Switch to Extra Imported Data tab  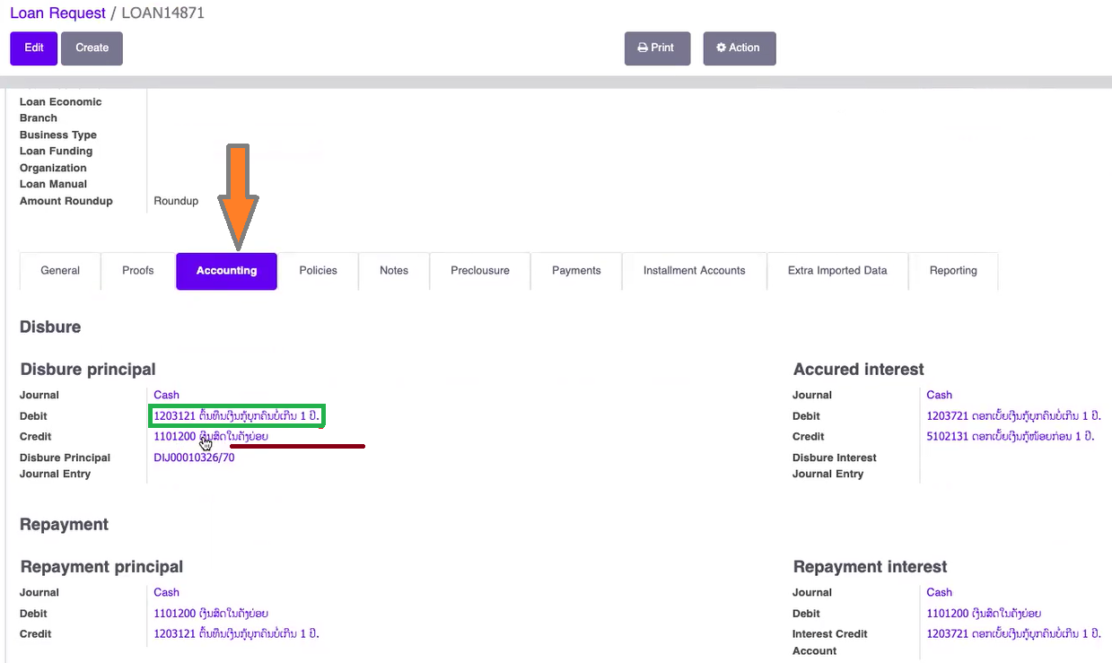837,271
